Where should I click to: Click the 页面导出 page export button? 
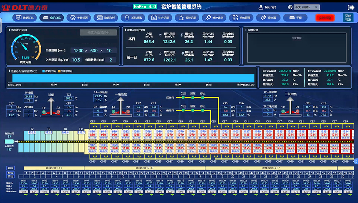point(348,18)
